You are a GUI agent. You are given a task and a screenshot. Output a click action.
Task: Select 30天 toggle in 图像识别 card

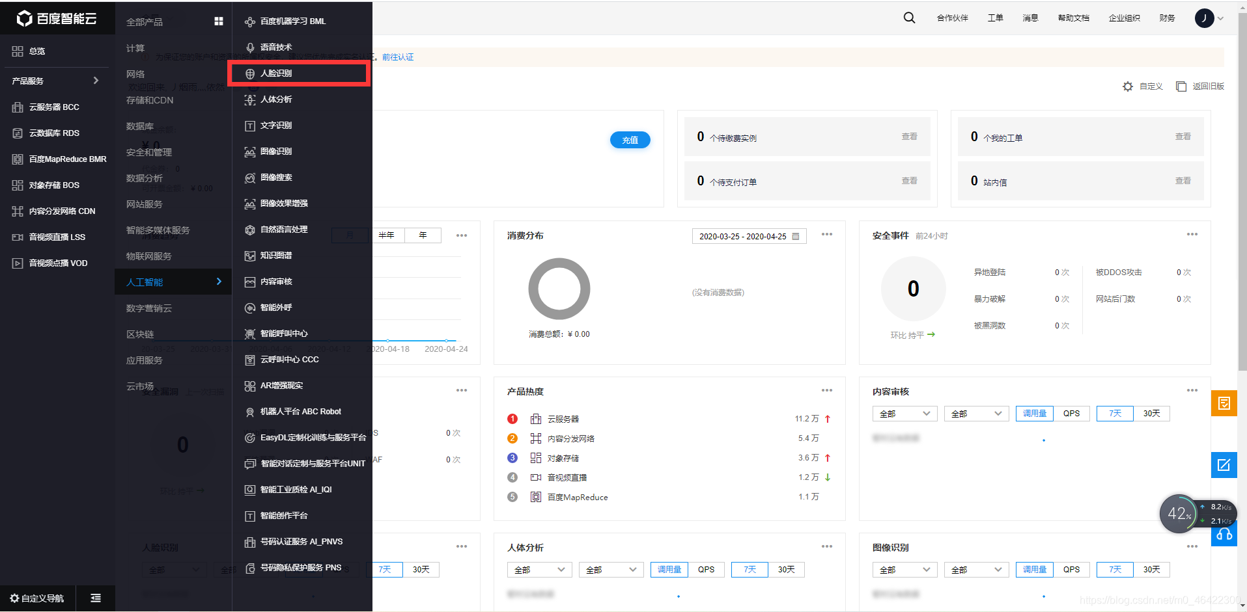pyautogui.click(x=1152, y=570)
